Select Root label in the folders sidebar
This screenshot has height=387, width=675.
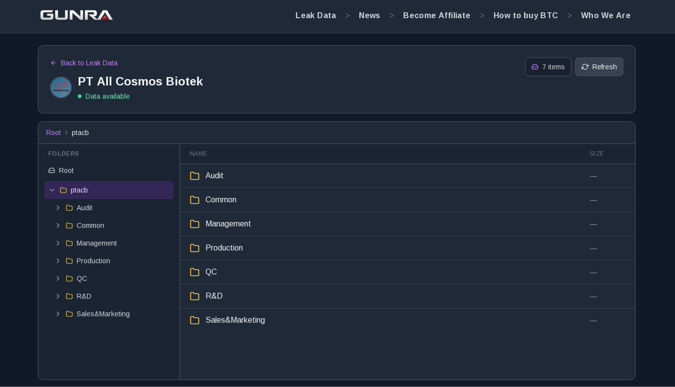point(66,170)
